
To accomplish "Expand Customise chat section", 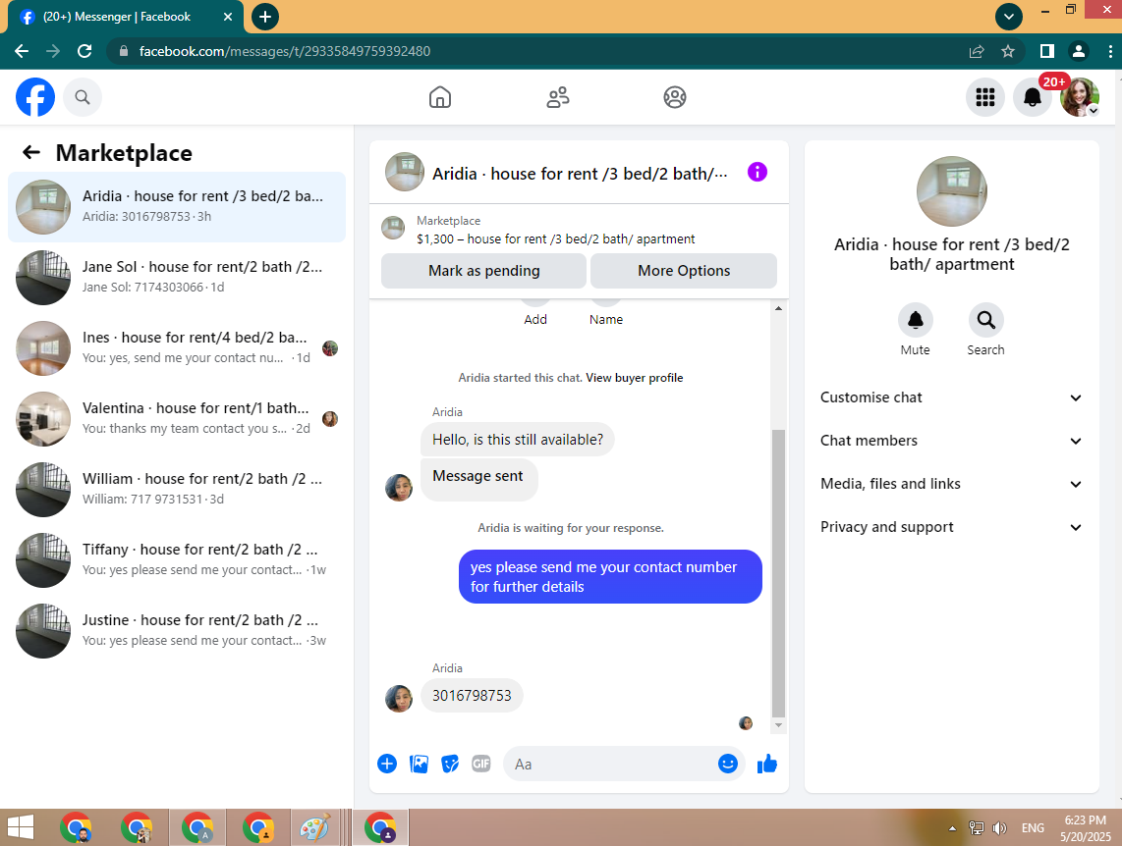I will click(x=951, y=397).
